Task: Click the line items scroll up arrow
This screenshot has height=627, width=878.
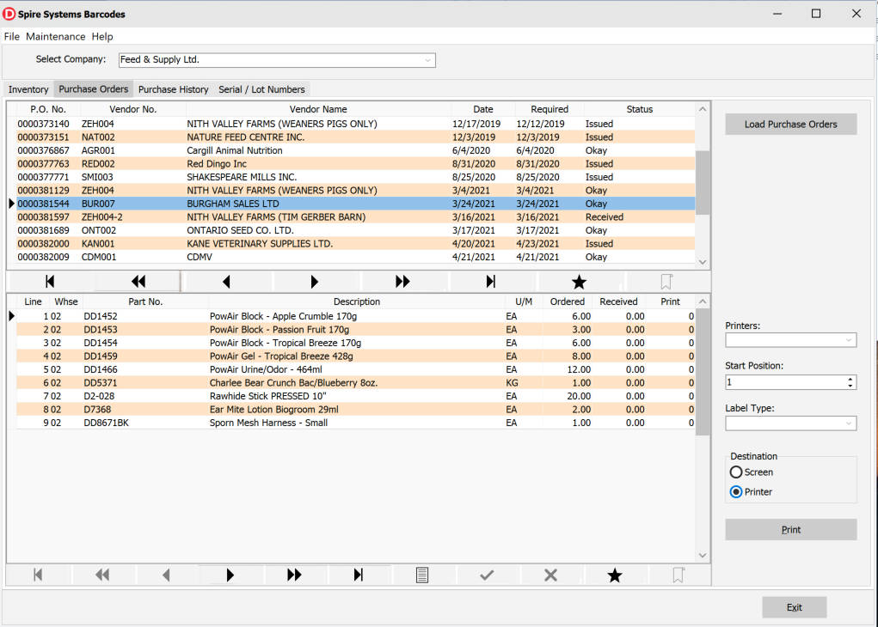Action: coord(703,301)
